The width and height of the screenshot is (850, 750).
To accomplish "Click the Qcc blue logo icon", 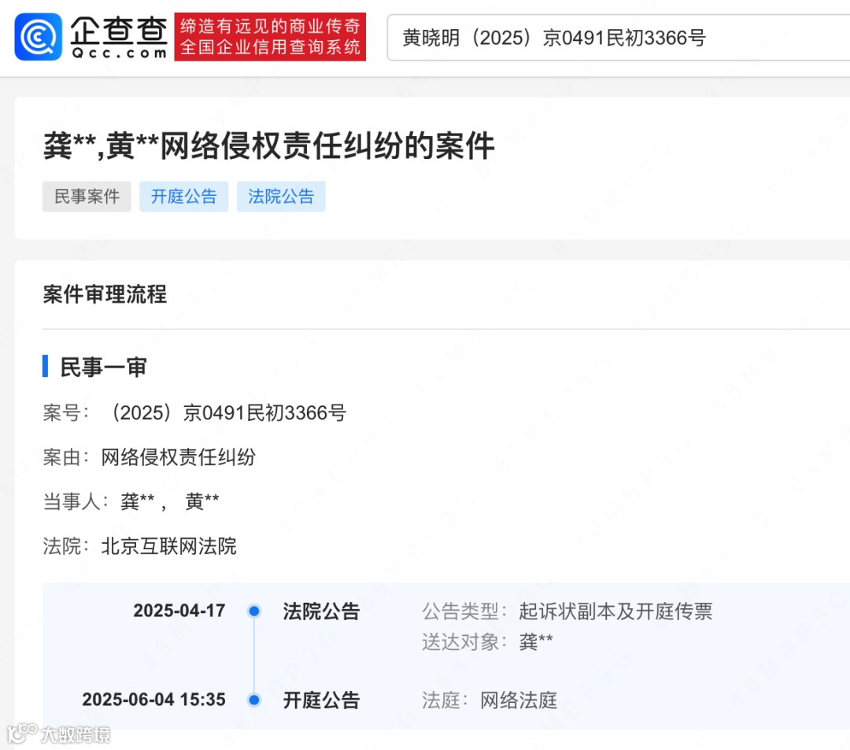I will (38, 37).
